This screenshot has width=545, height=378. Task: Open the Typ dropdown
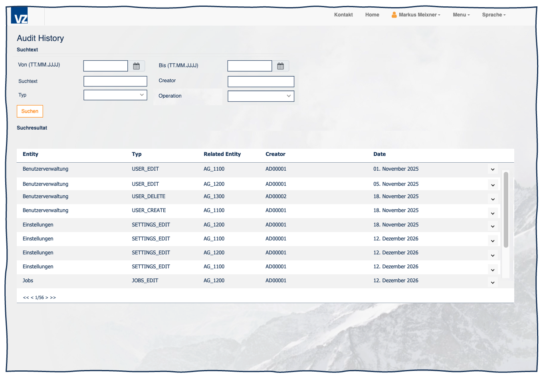115,95
